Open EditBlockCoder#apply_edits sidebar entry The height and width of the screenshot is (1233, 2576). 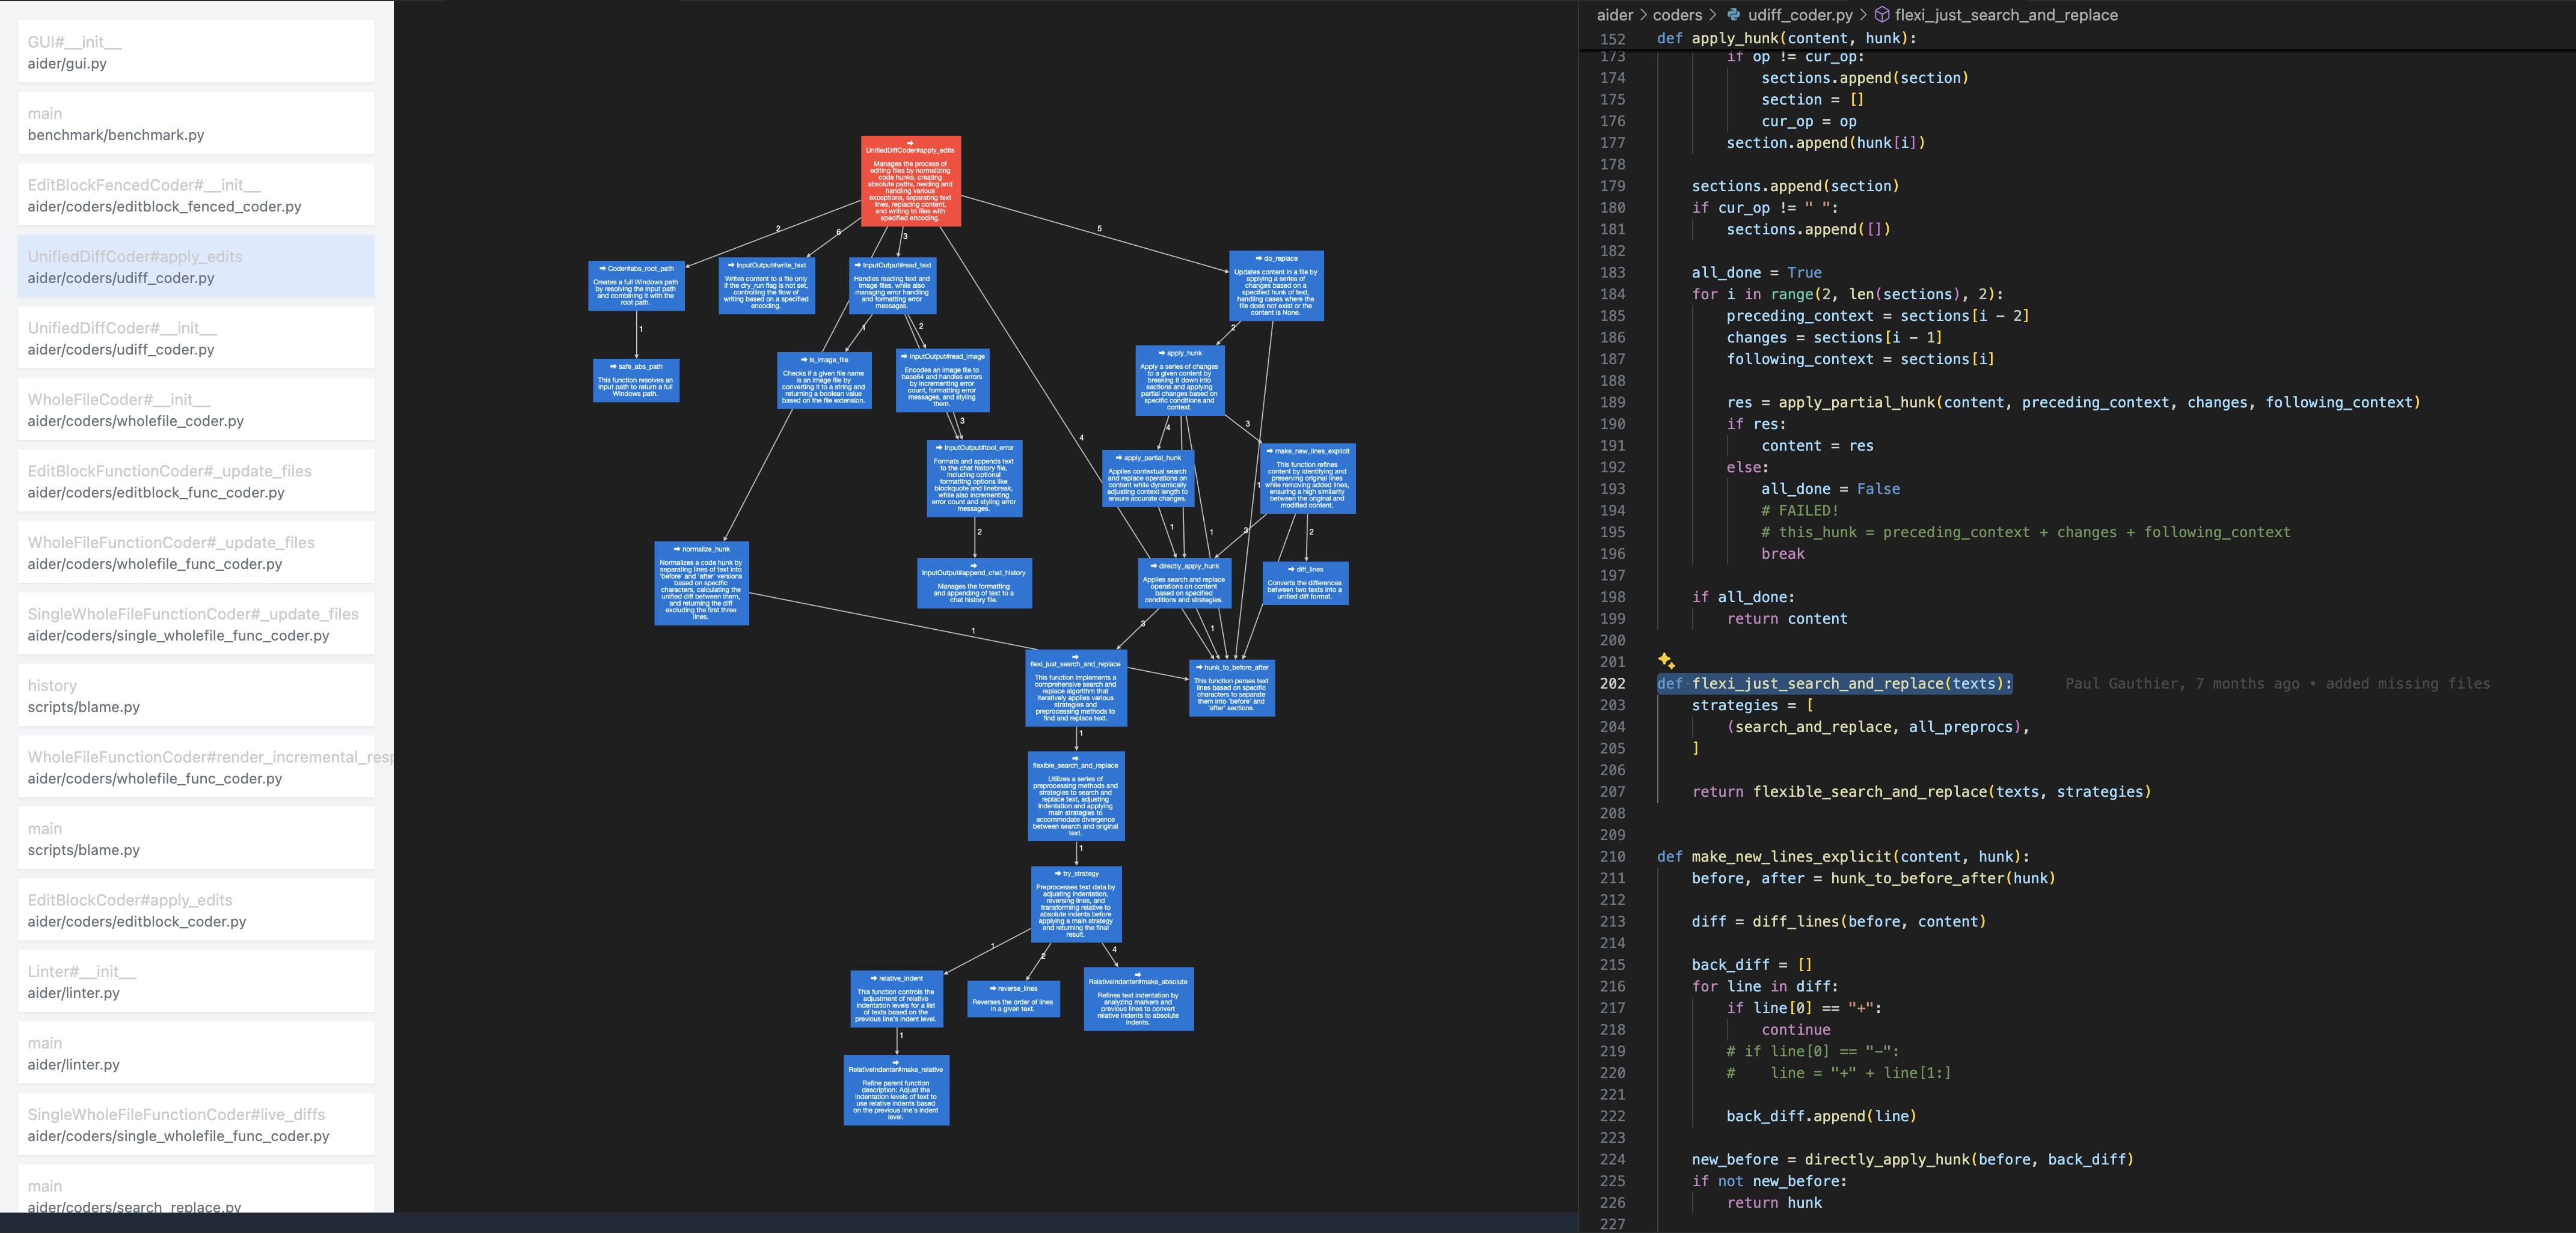point(196,910)
